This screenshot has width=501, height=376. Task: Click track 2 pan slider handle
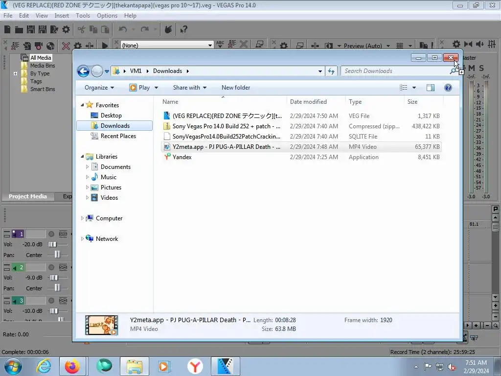(x=57, y=288)
